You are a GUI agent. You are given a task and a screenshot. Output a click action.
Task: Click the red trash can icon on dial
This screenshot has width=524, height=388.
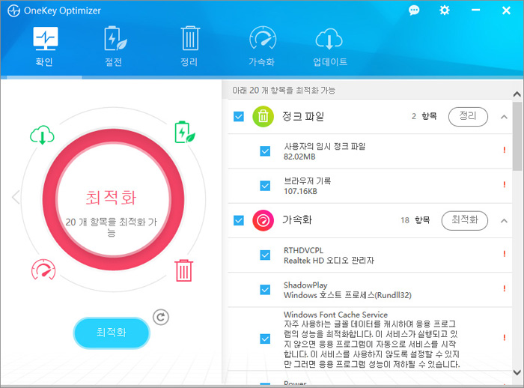pyautogui.click(x=183, y=270)
